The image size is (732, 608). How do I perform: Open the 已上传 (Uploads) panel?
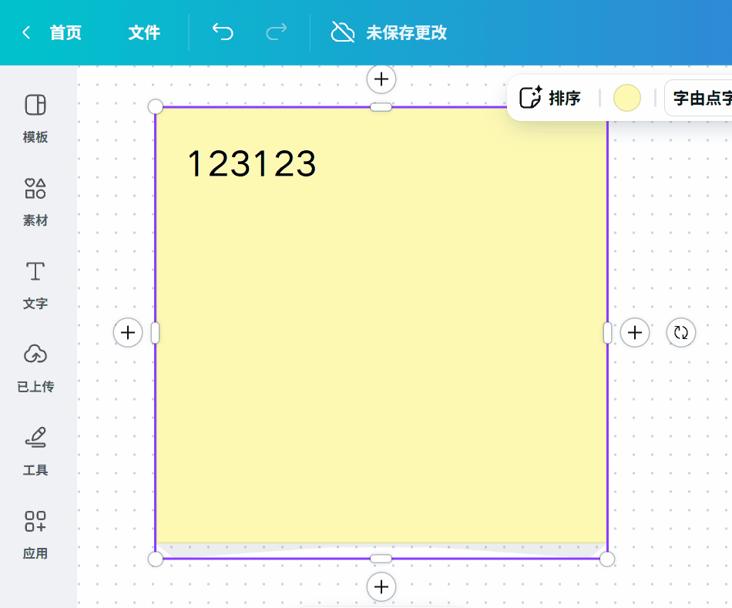pyautogui.click(x=34, y=368)
